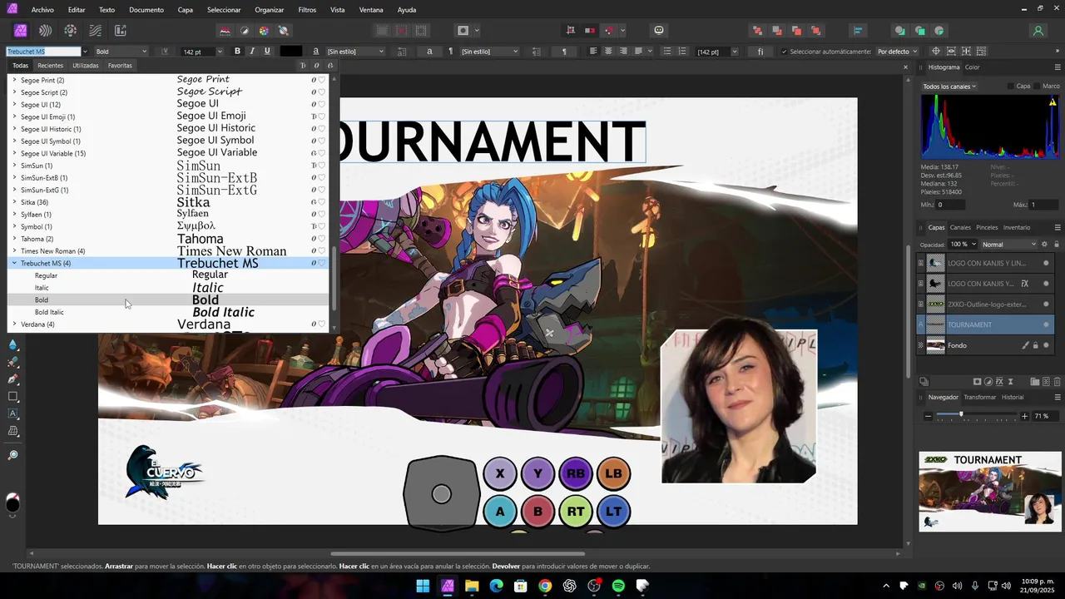Open Spotify from the taskbar
Image resolution: width=1065 pixels, height=599 pixels.
(x=618, y=586)
